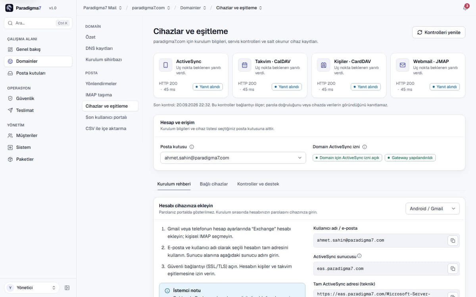
Task: Click the Webmail JMAP envelope icon
Action: (x=403, y=65)
